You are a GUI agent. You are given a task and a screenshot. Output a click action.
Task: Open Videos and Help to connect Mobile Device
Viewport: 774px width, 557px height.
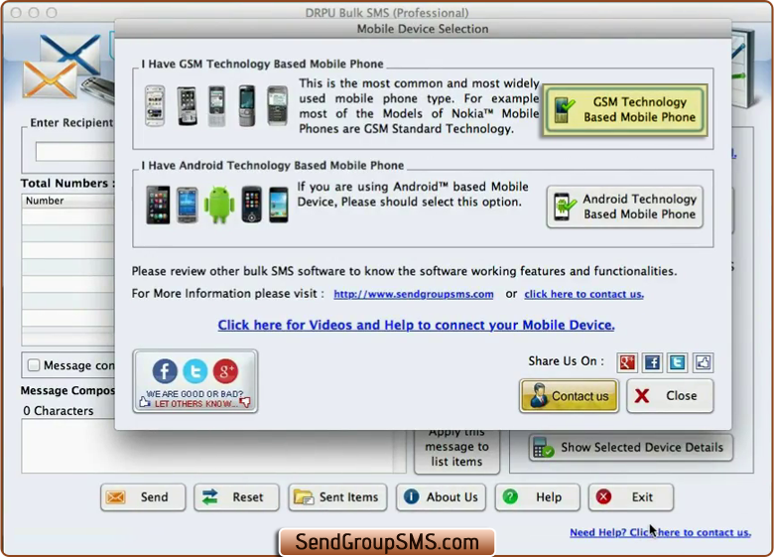click(416, 325)
